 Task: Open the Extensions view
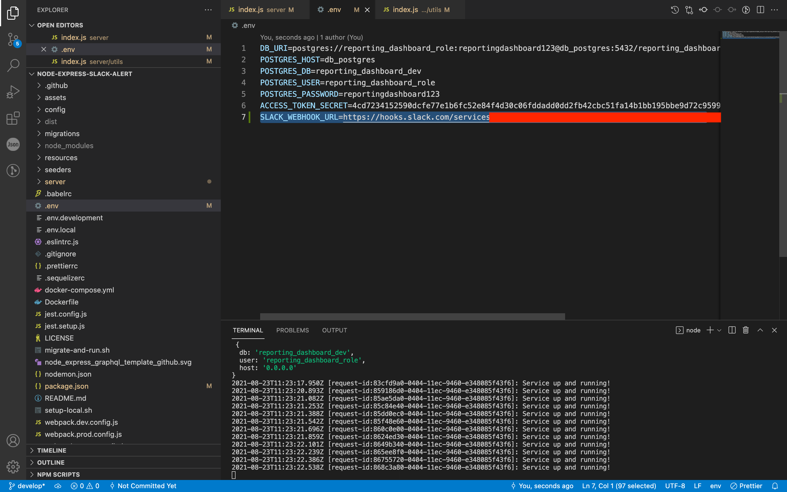coord(13,118)
